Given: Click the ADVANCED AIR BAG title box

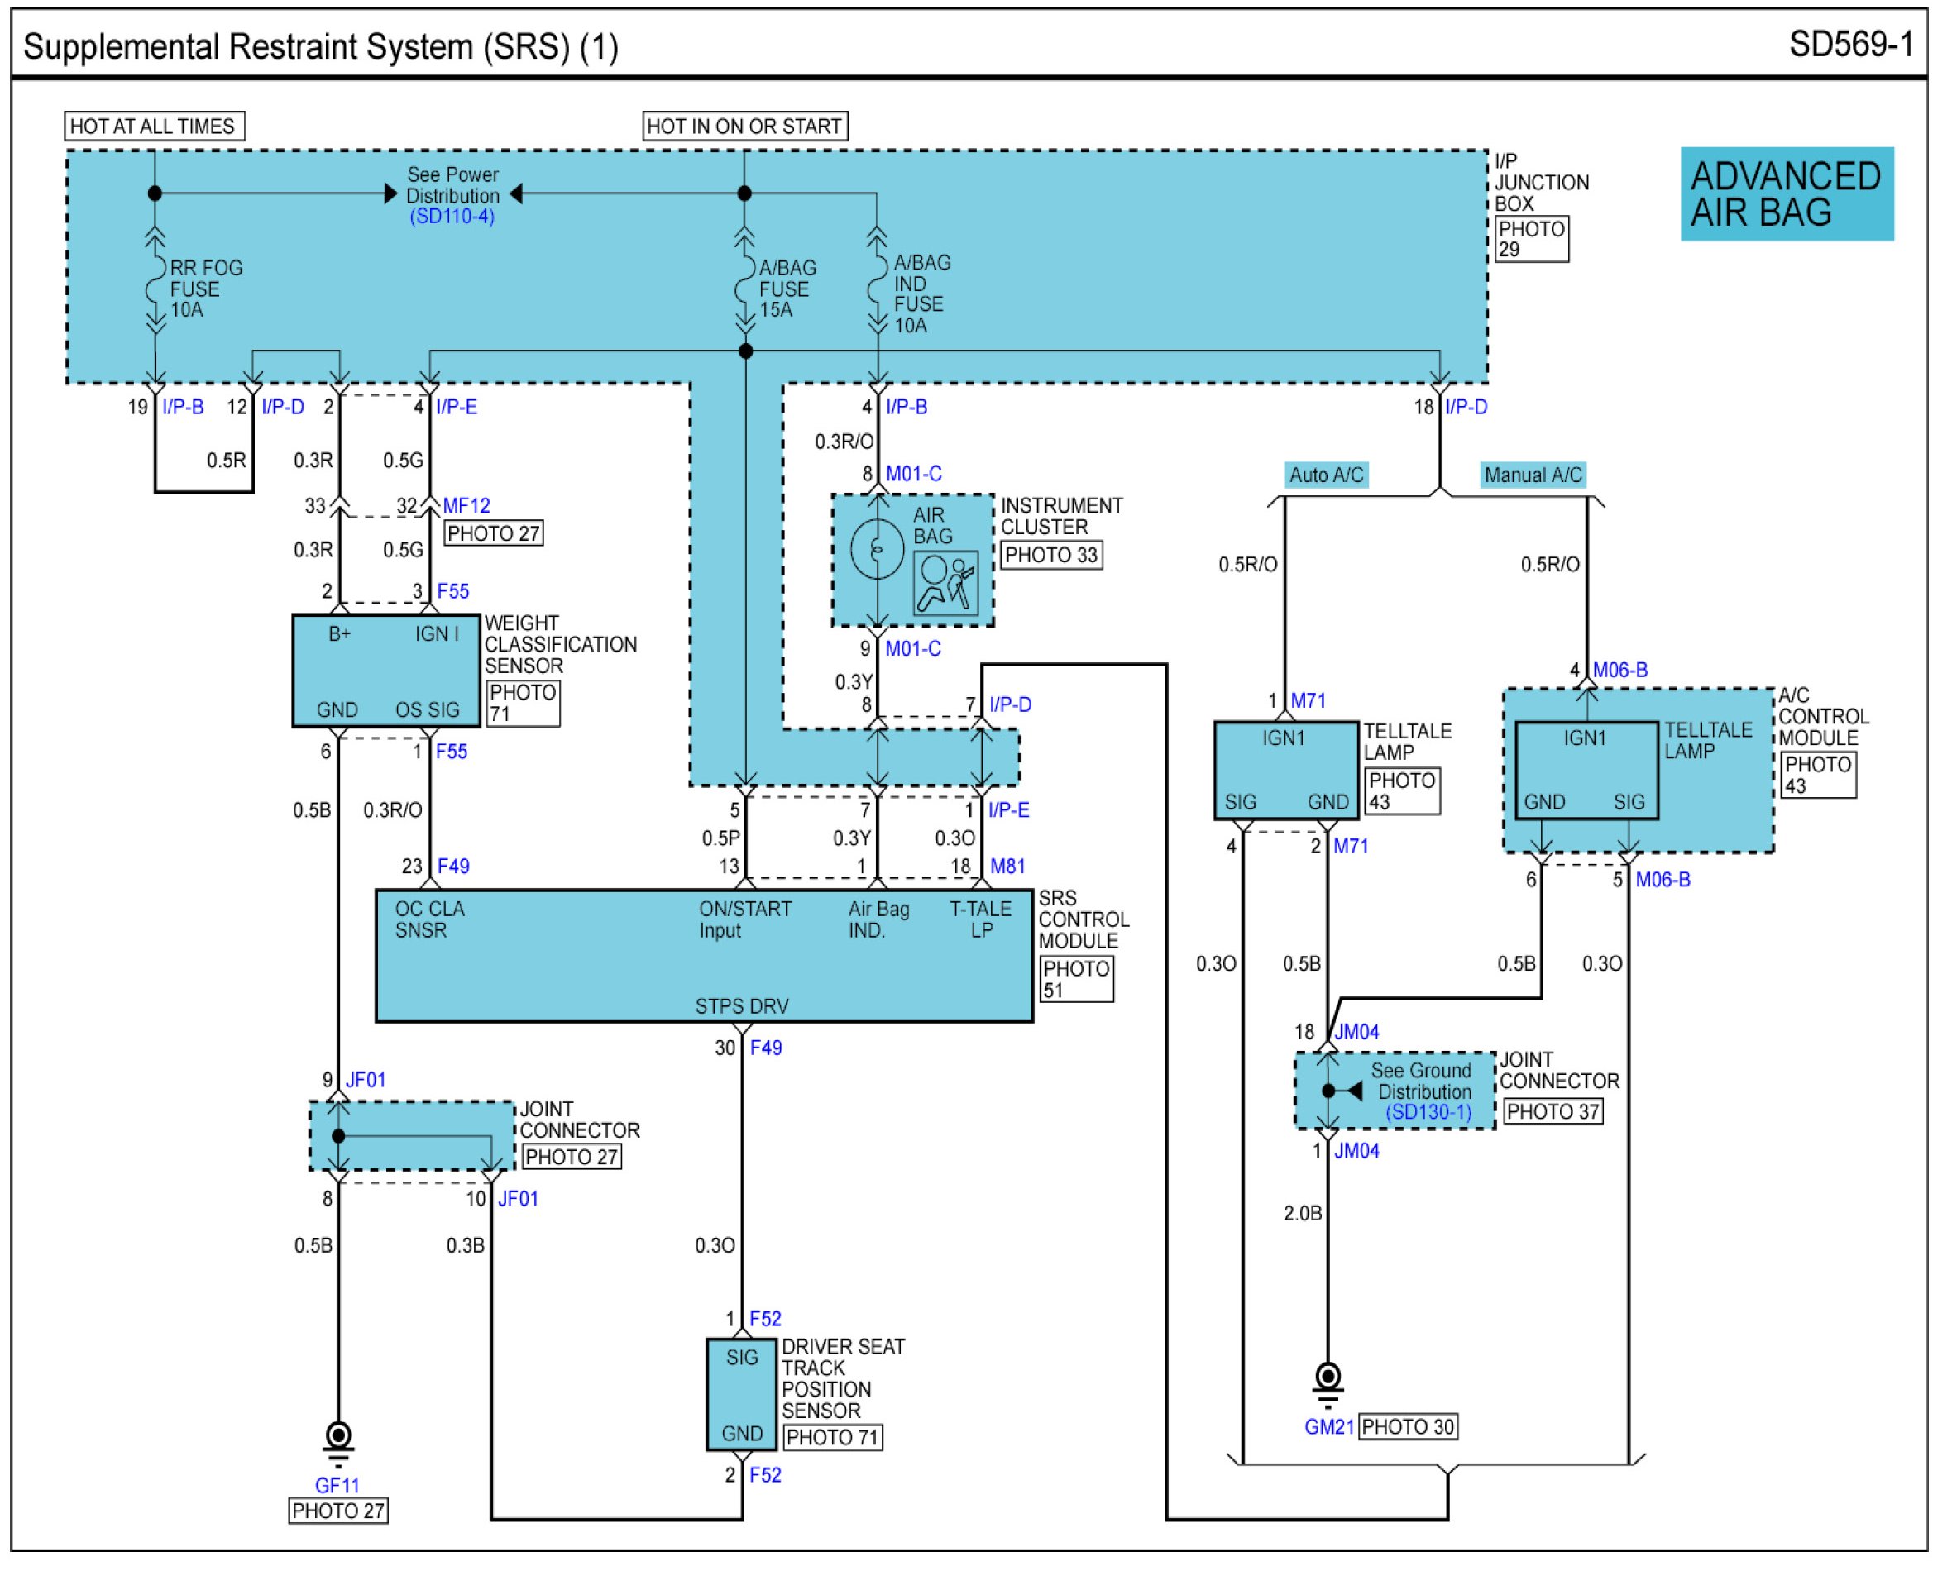Looking at the screenshot, I should tap(1789, 194).
